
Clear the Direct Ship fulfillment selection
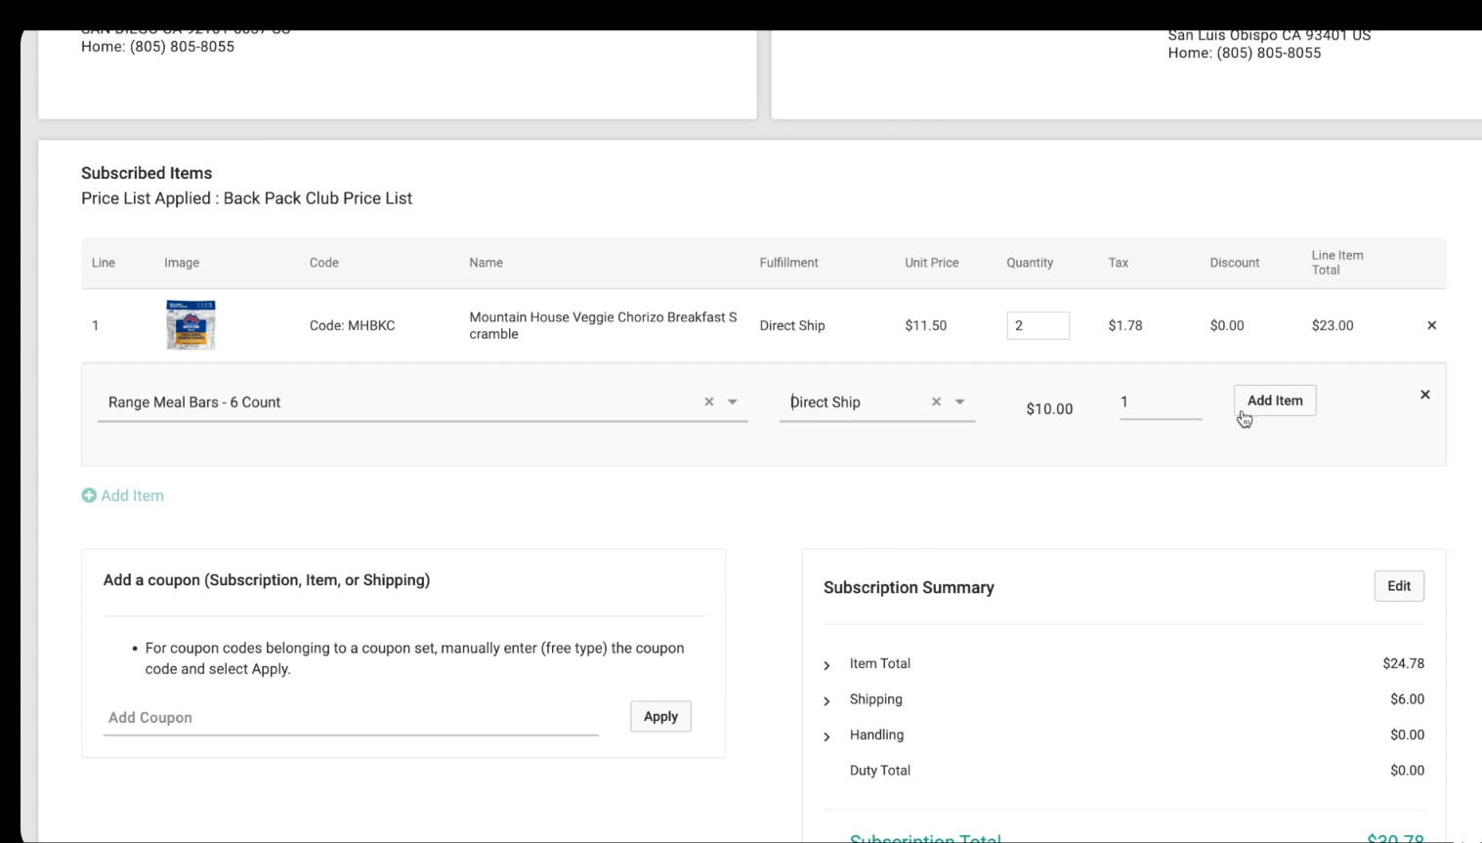pos(936,401)
